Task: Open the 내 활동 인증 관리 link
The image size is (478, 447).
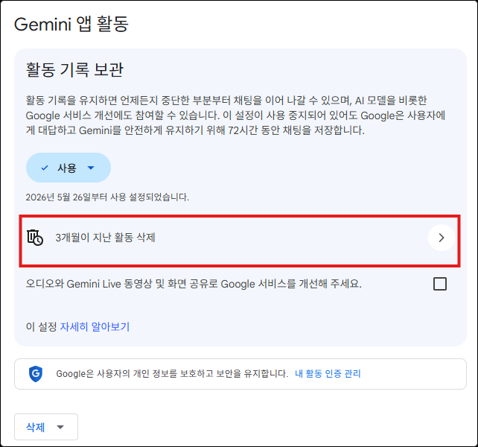Action: click(x=328, y=374)
